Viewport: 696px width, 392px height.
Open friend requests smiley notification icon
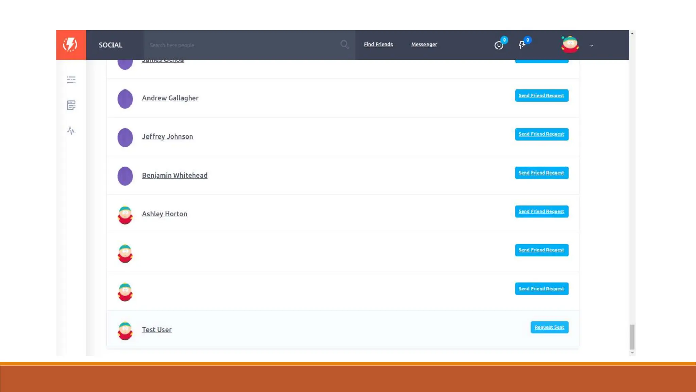499,45
